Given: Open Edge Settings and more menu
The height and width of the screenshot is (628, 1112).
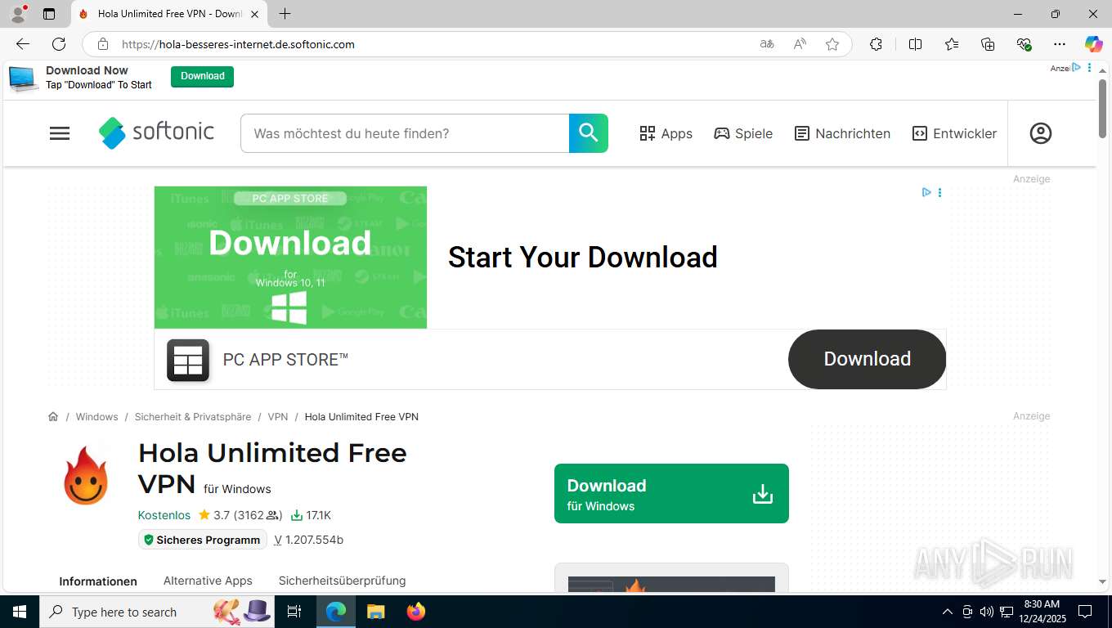Looking at the screenshot, I should tap(1060, 44).
